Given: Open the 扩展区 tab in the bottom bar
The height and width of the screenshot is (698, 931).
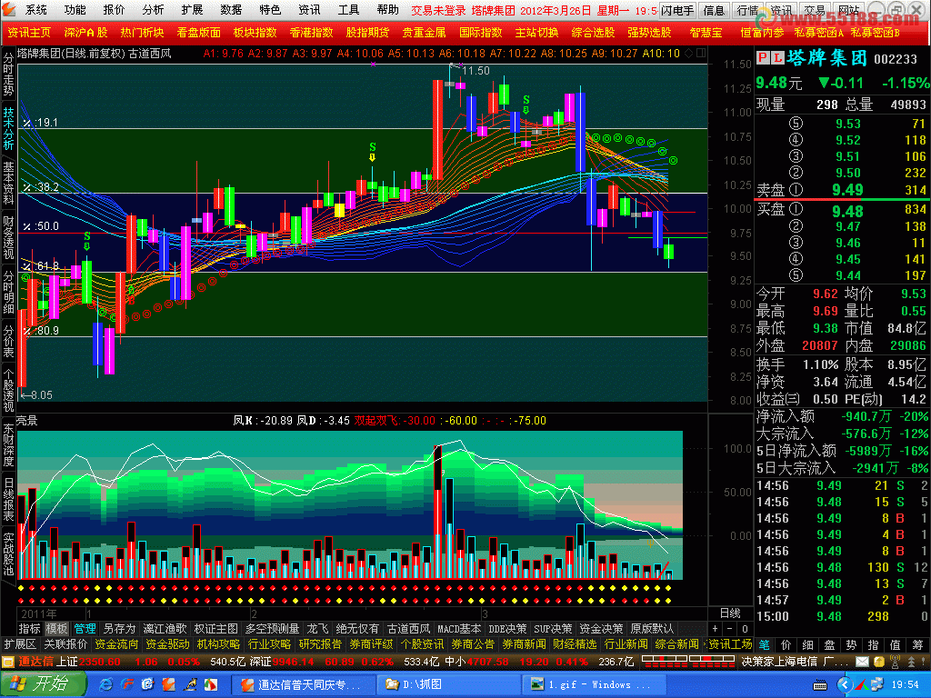Looking at the screenshot, I should (20, 644).
